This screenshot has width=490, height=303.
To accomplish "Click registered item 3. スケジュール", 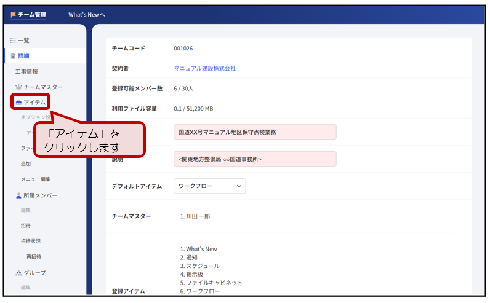I will (199, 266).
